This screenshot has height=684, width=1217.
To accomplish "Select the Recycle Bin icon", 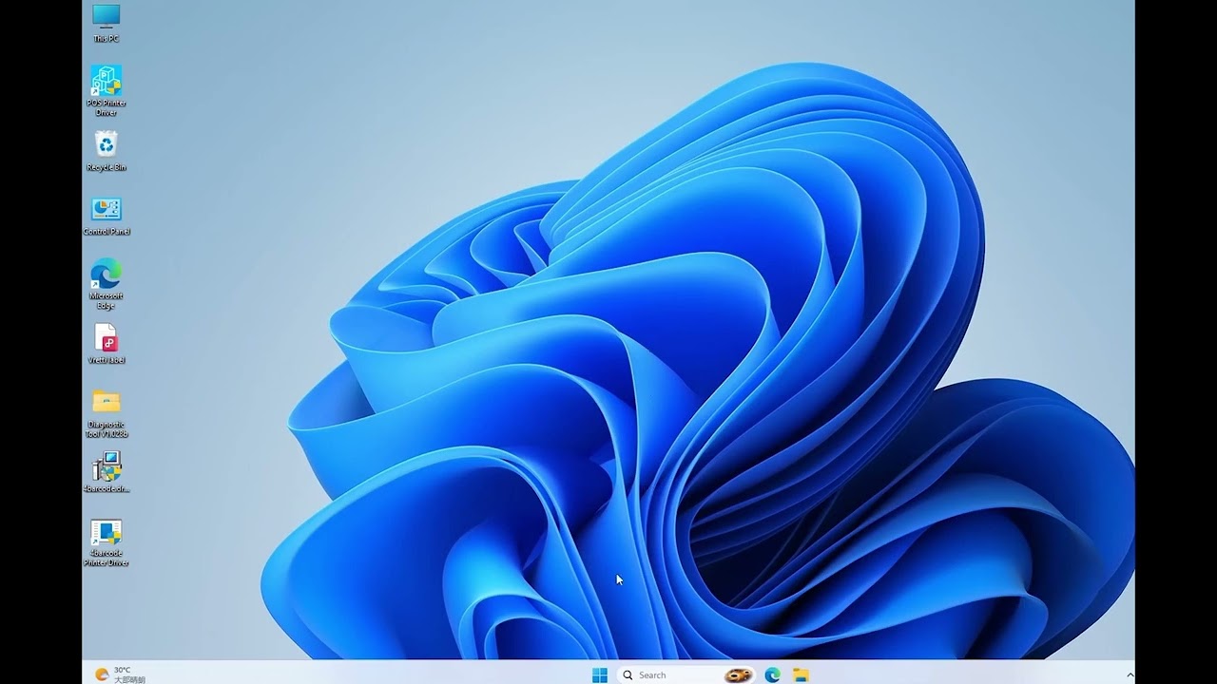I will pyautogui.click(x=106, y=152).
